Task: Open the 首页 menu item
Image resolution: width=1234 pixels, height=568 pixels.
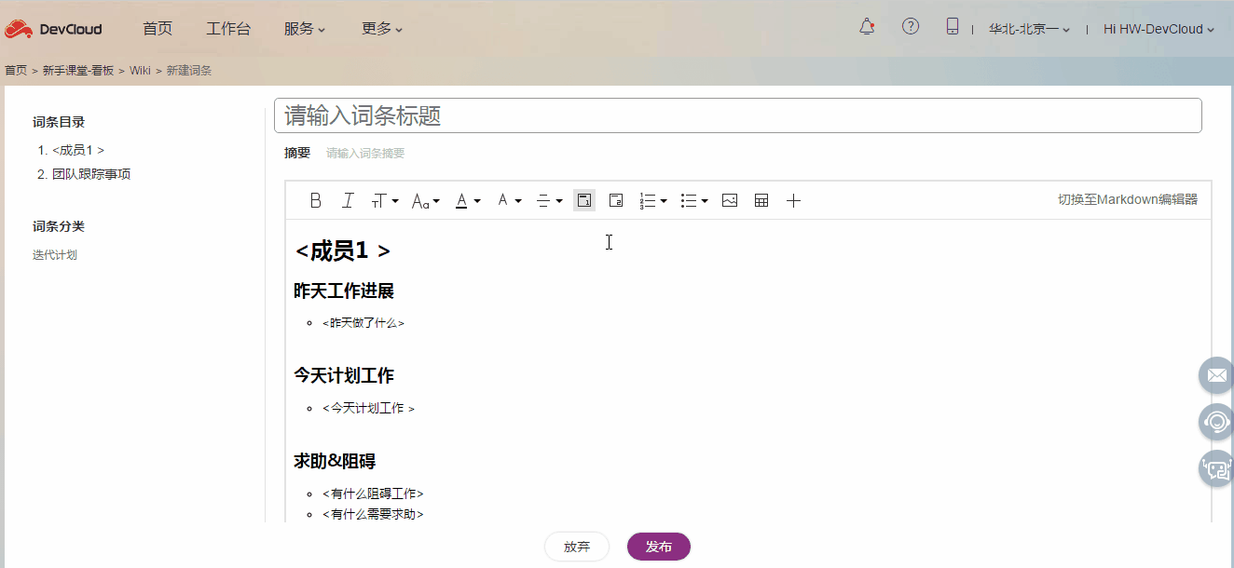Action: [157, 29]
